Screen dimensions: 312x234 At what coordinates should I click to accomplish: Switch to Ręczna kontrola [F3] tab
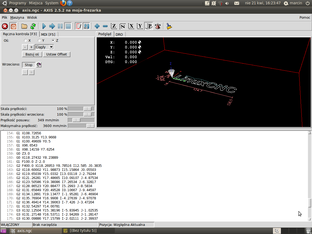click(x=20, y=34)
